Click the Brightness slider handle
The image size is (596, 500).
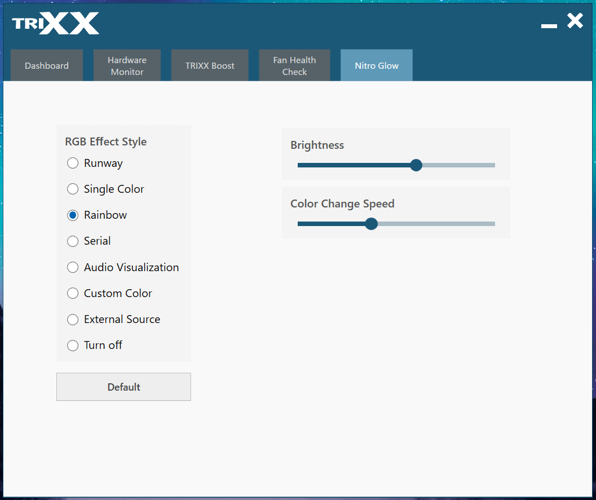(x=416, y=165)
